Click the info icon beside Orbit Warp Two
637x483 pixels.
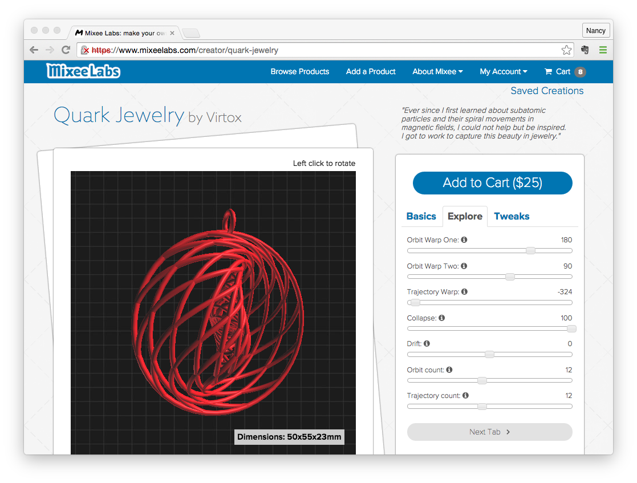[x=464, y=266]
